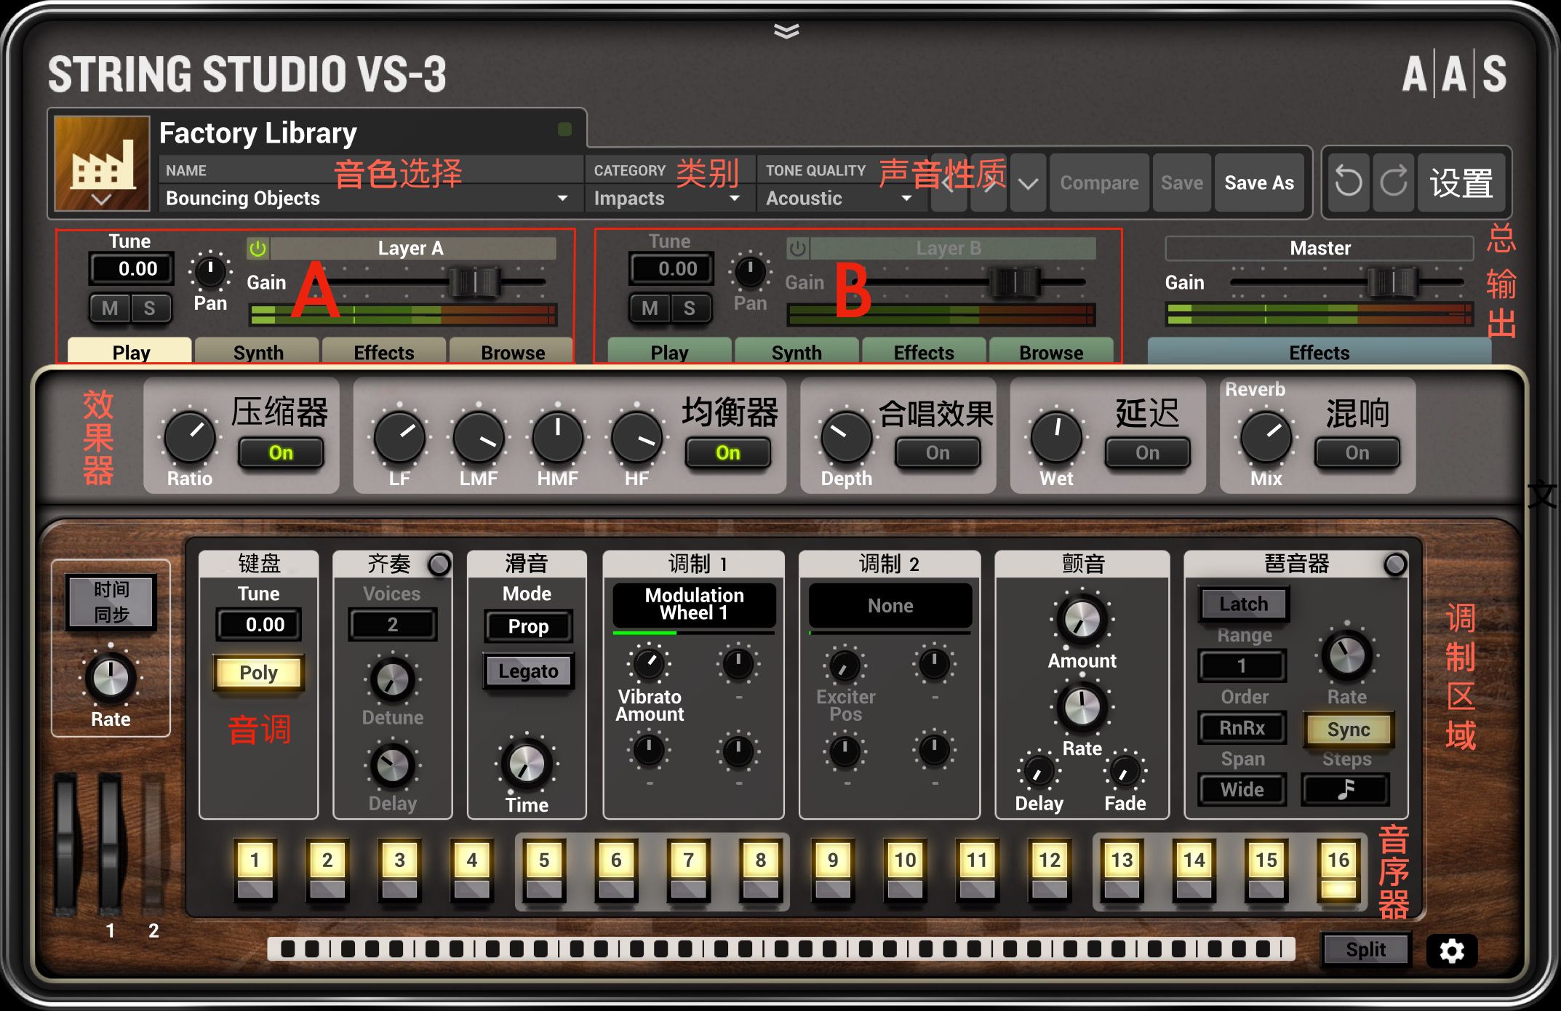Click the glide Time knob
This screenshot has height=1011, width=1561.
coord(527,764)
